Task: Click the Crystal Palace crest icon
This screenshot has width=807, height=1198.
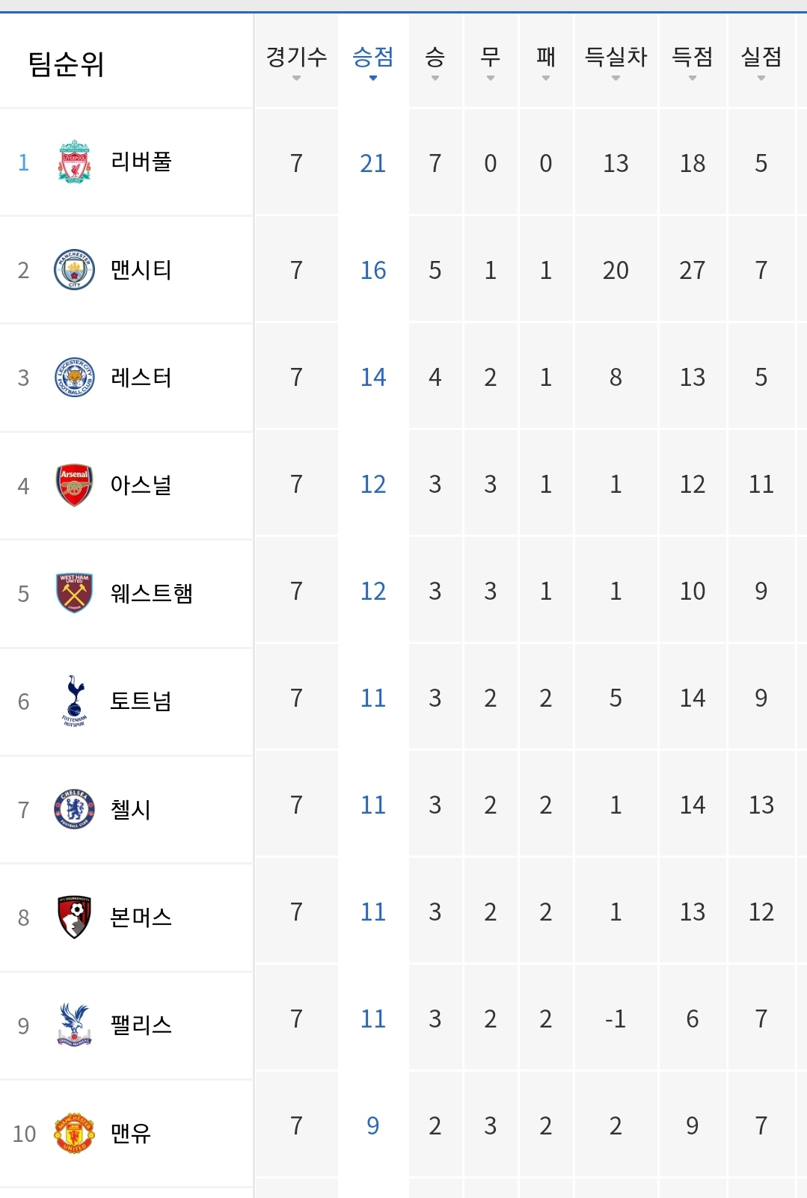Action: pos(74,1025)
